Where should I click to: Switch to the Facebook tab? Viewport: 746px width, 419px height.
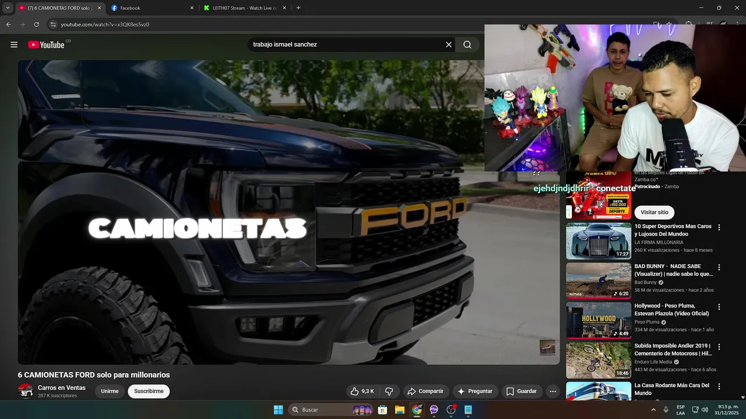click(x=153, y=8)
